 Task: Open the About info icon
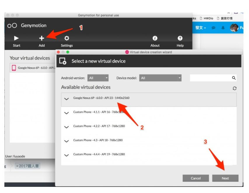155,38
